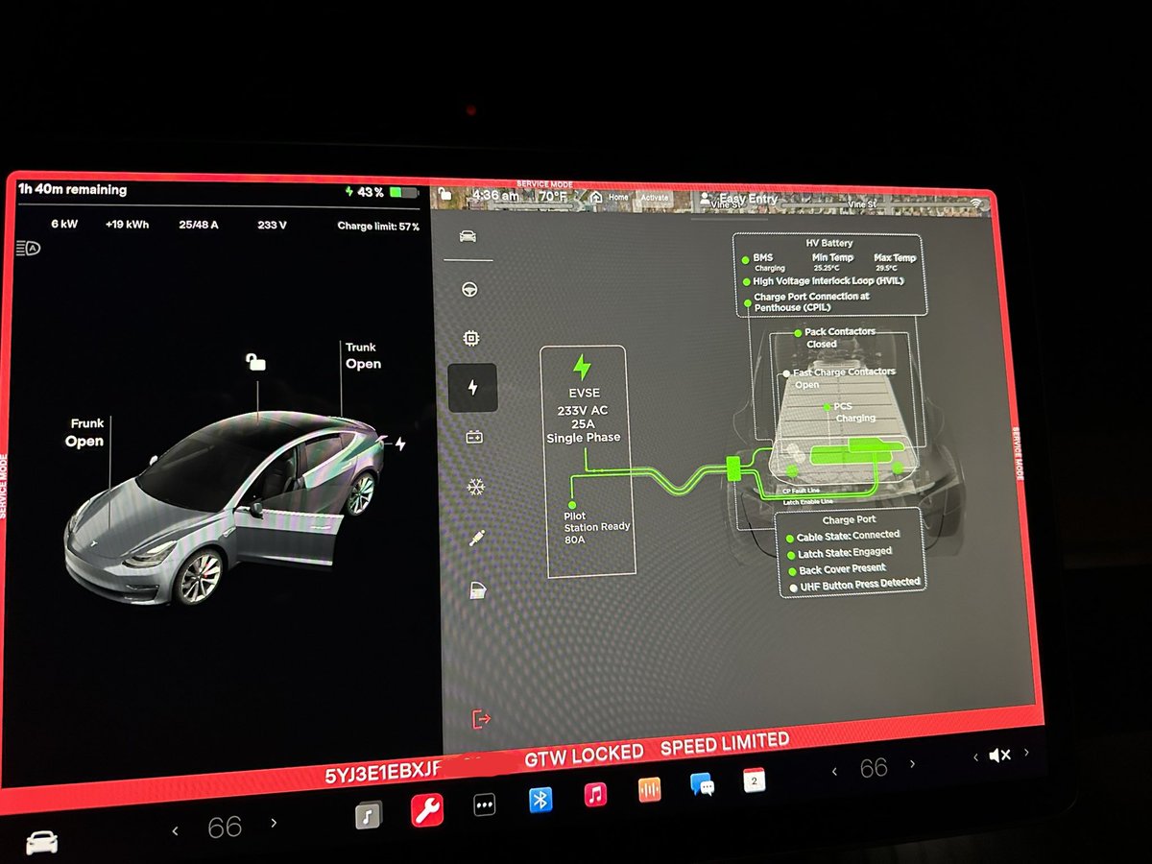Exit service mode via red exit icon
Screen dimensions: 1152x864
481,718
